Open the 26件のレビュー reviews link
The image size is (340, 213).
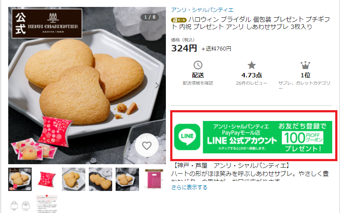coord(252,83)
